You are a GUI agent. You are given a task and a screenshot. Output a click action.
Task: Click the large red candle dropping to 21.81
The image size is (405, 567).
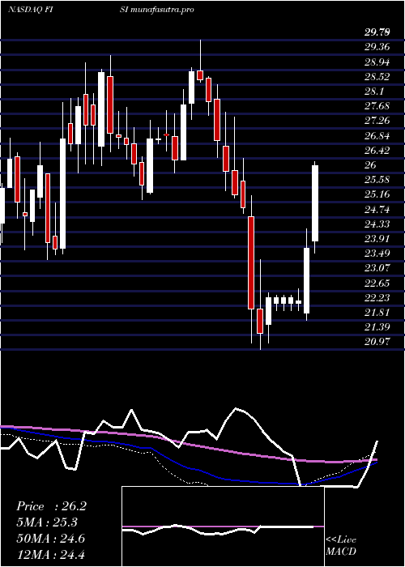click(x=251, y=262)
